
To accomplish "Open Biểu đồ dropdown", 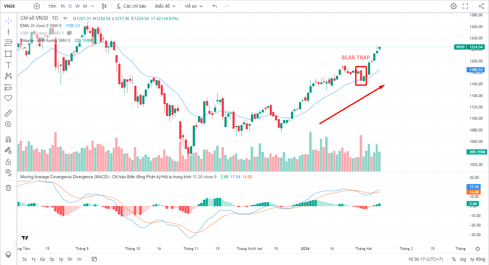I will coord(165,6).
